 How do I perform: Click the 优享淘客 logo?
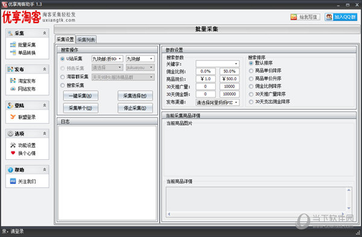22,17
